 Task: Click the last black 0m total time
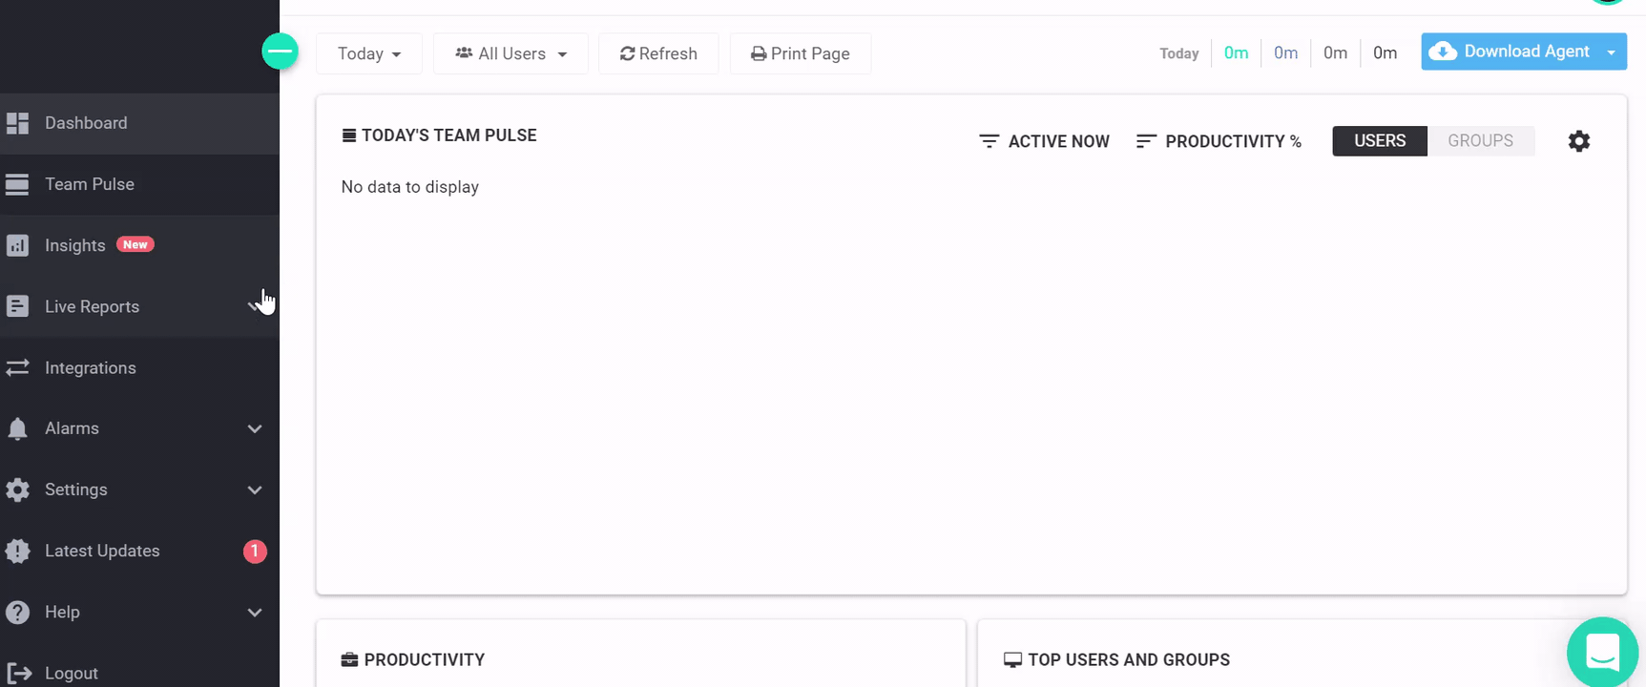[x=1385, y=53]
